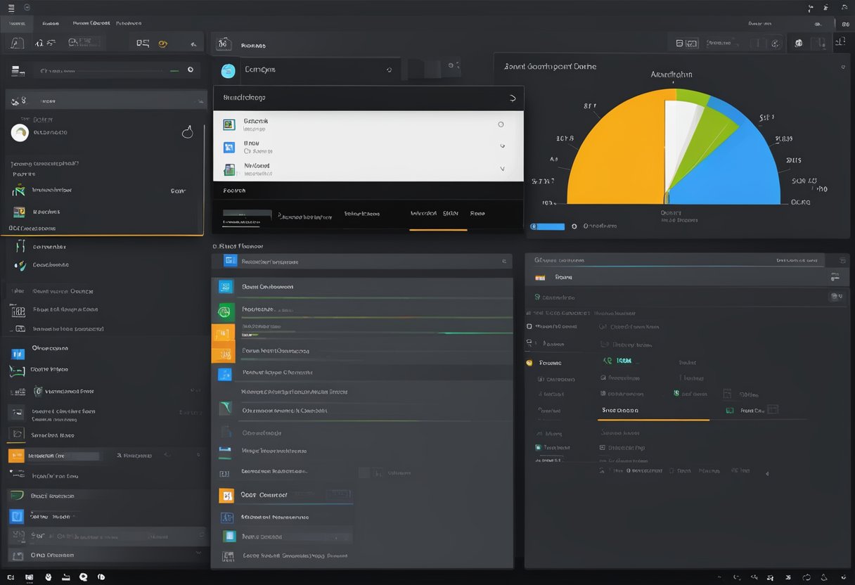The height and width of the screenshot is (585, 855).
Task: Click the white round avatar icon in the left panel
Action: point(20,132)
